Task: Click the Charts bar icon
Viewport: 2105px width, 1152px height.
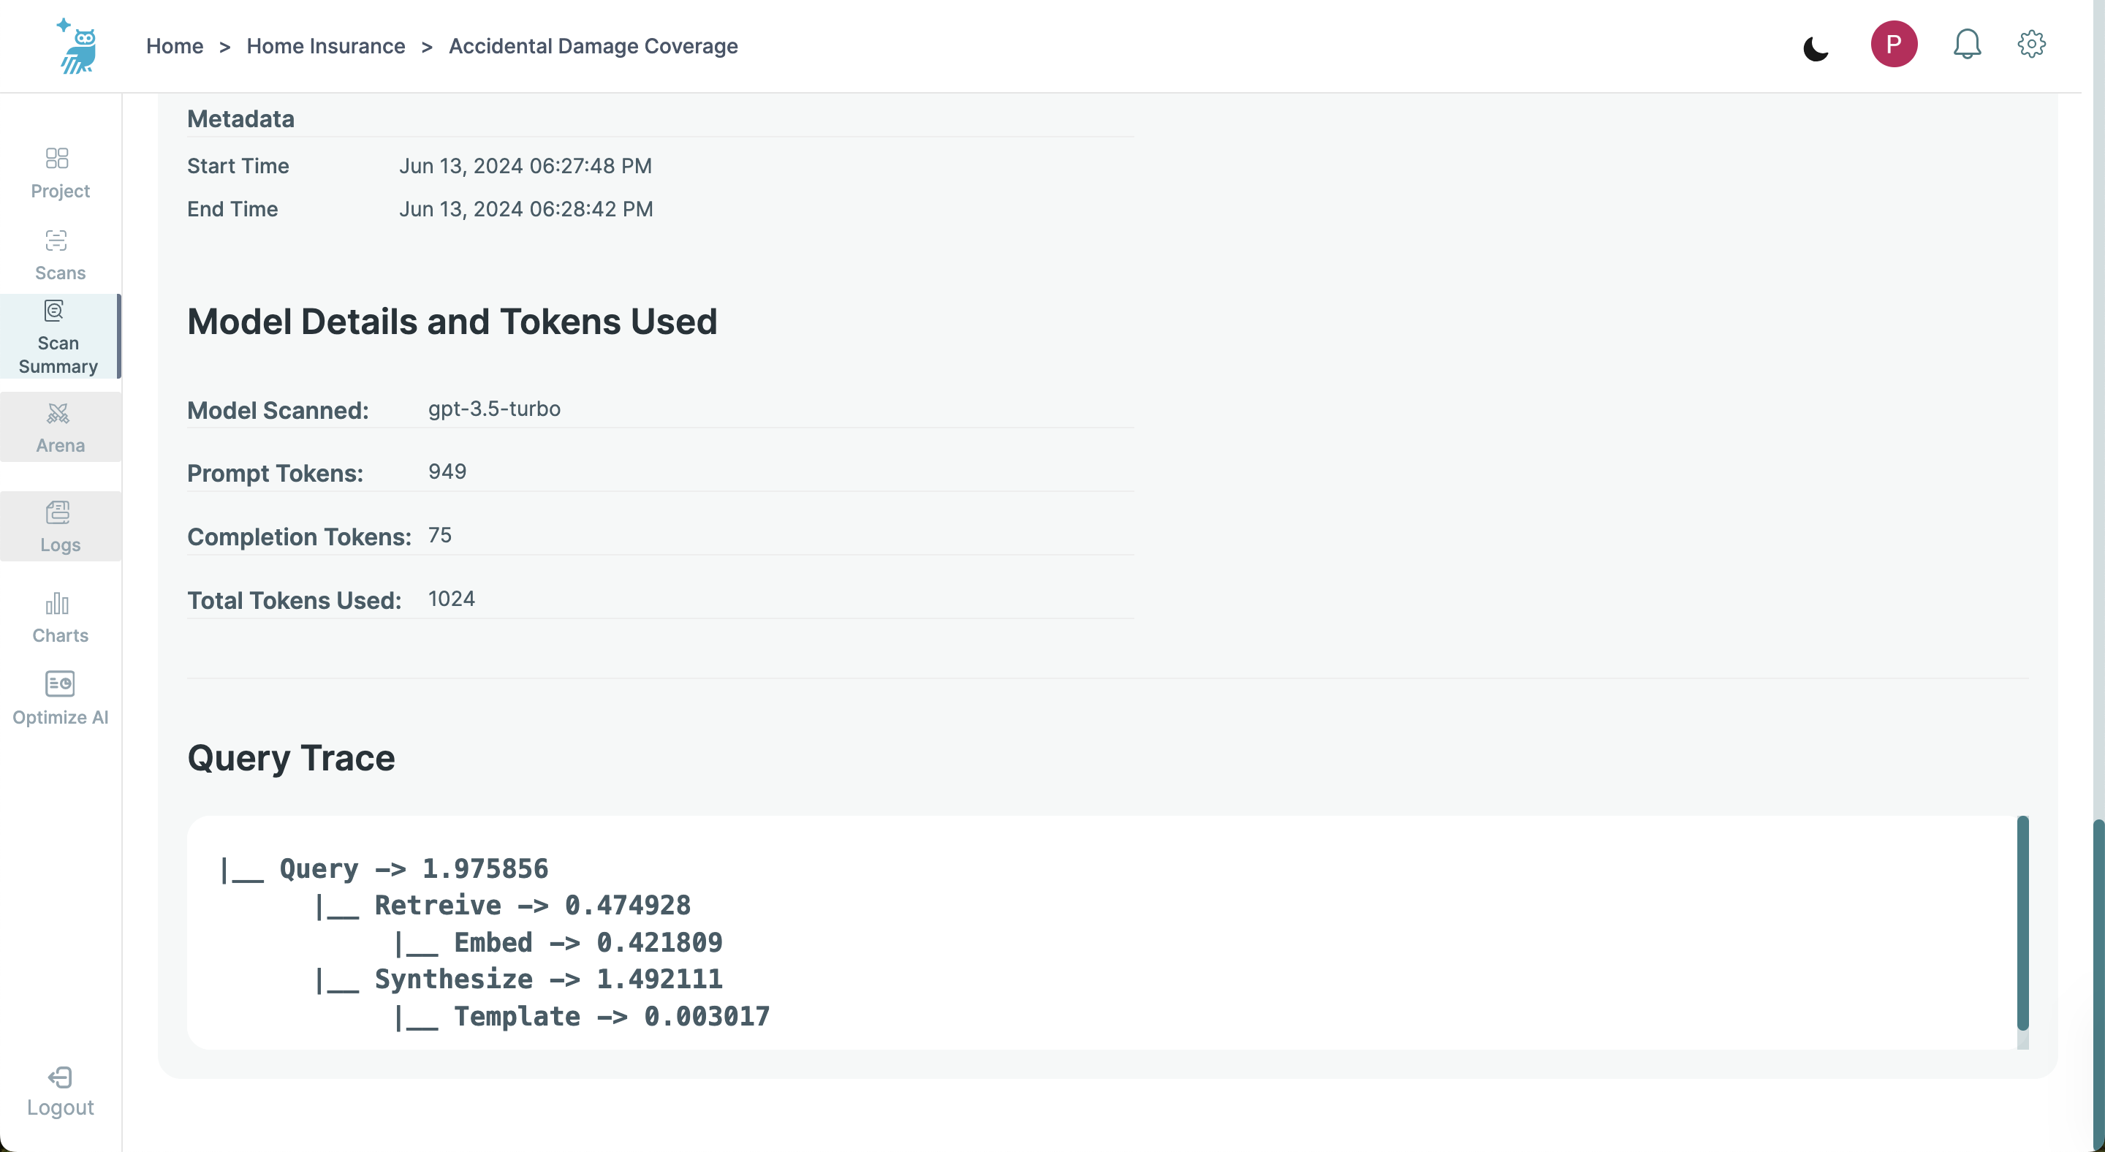Action: pyautogui.click(x=57, y=604)
